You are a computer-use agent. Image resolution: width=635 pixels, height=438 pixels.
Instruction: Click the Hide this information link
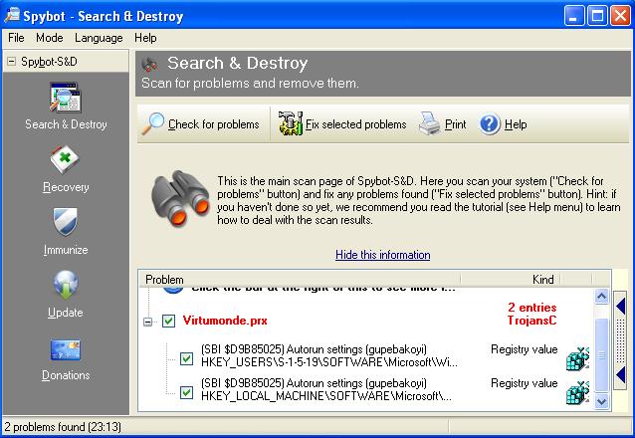point(383,255)
